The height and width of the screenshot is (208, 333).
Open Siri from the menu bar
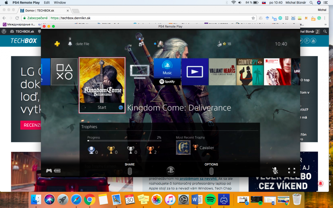pos(319,3)
